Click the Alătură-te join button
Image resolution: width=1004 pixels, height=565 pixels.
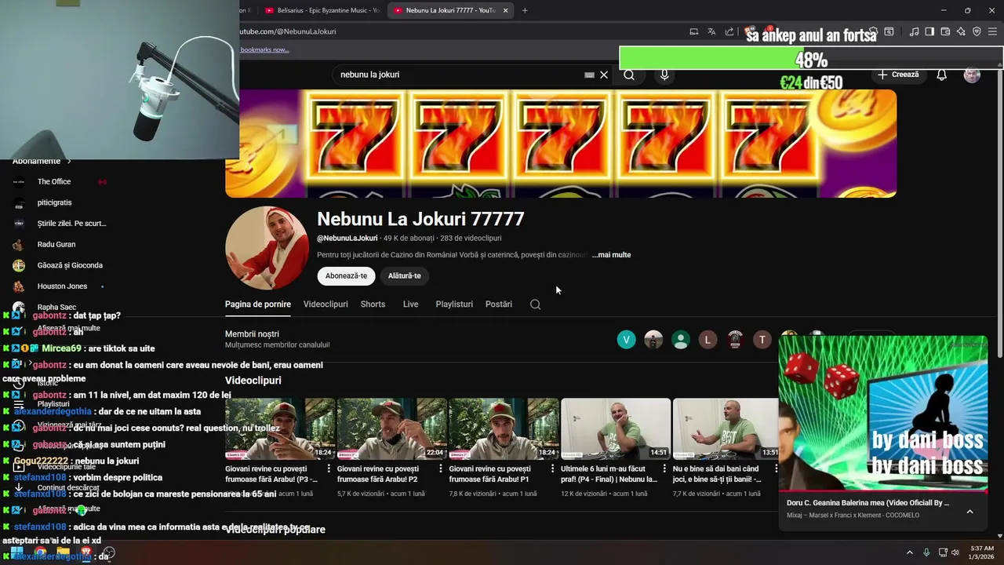click(x=405, y=275)
